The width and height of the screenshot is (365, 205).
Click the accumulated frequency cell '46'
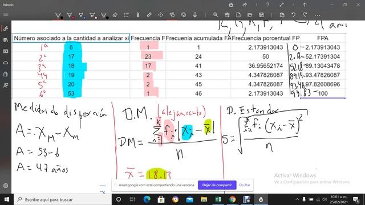tap(198, 93)
